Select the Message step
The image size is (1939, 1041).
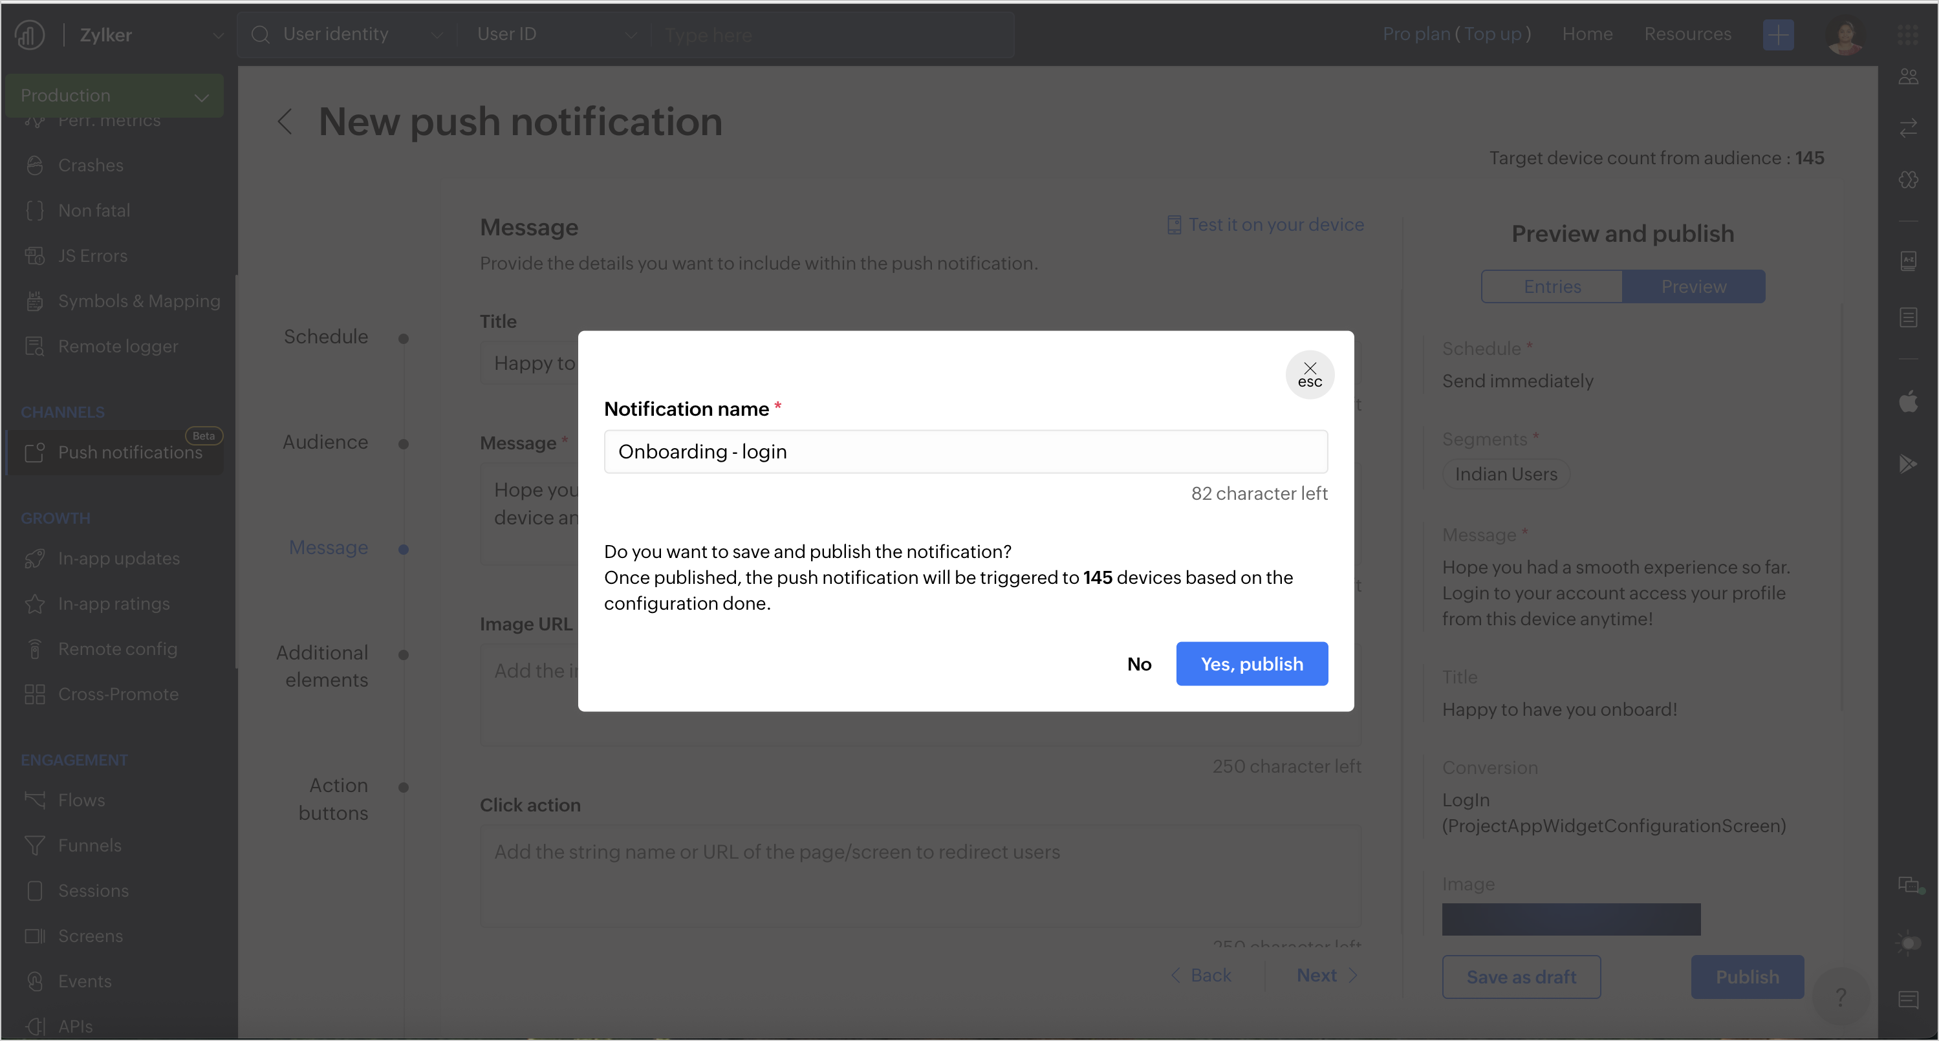click(x=328, y=547)
